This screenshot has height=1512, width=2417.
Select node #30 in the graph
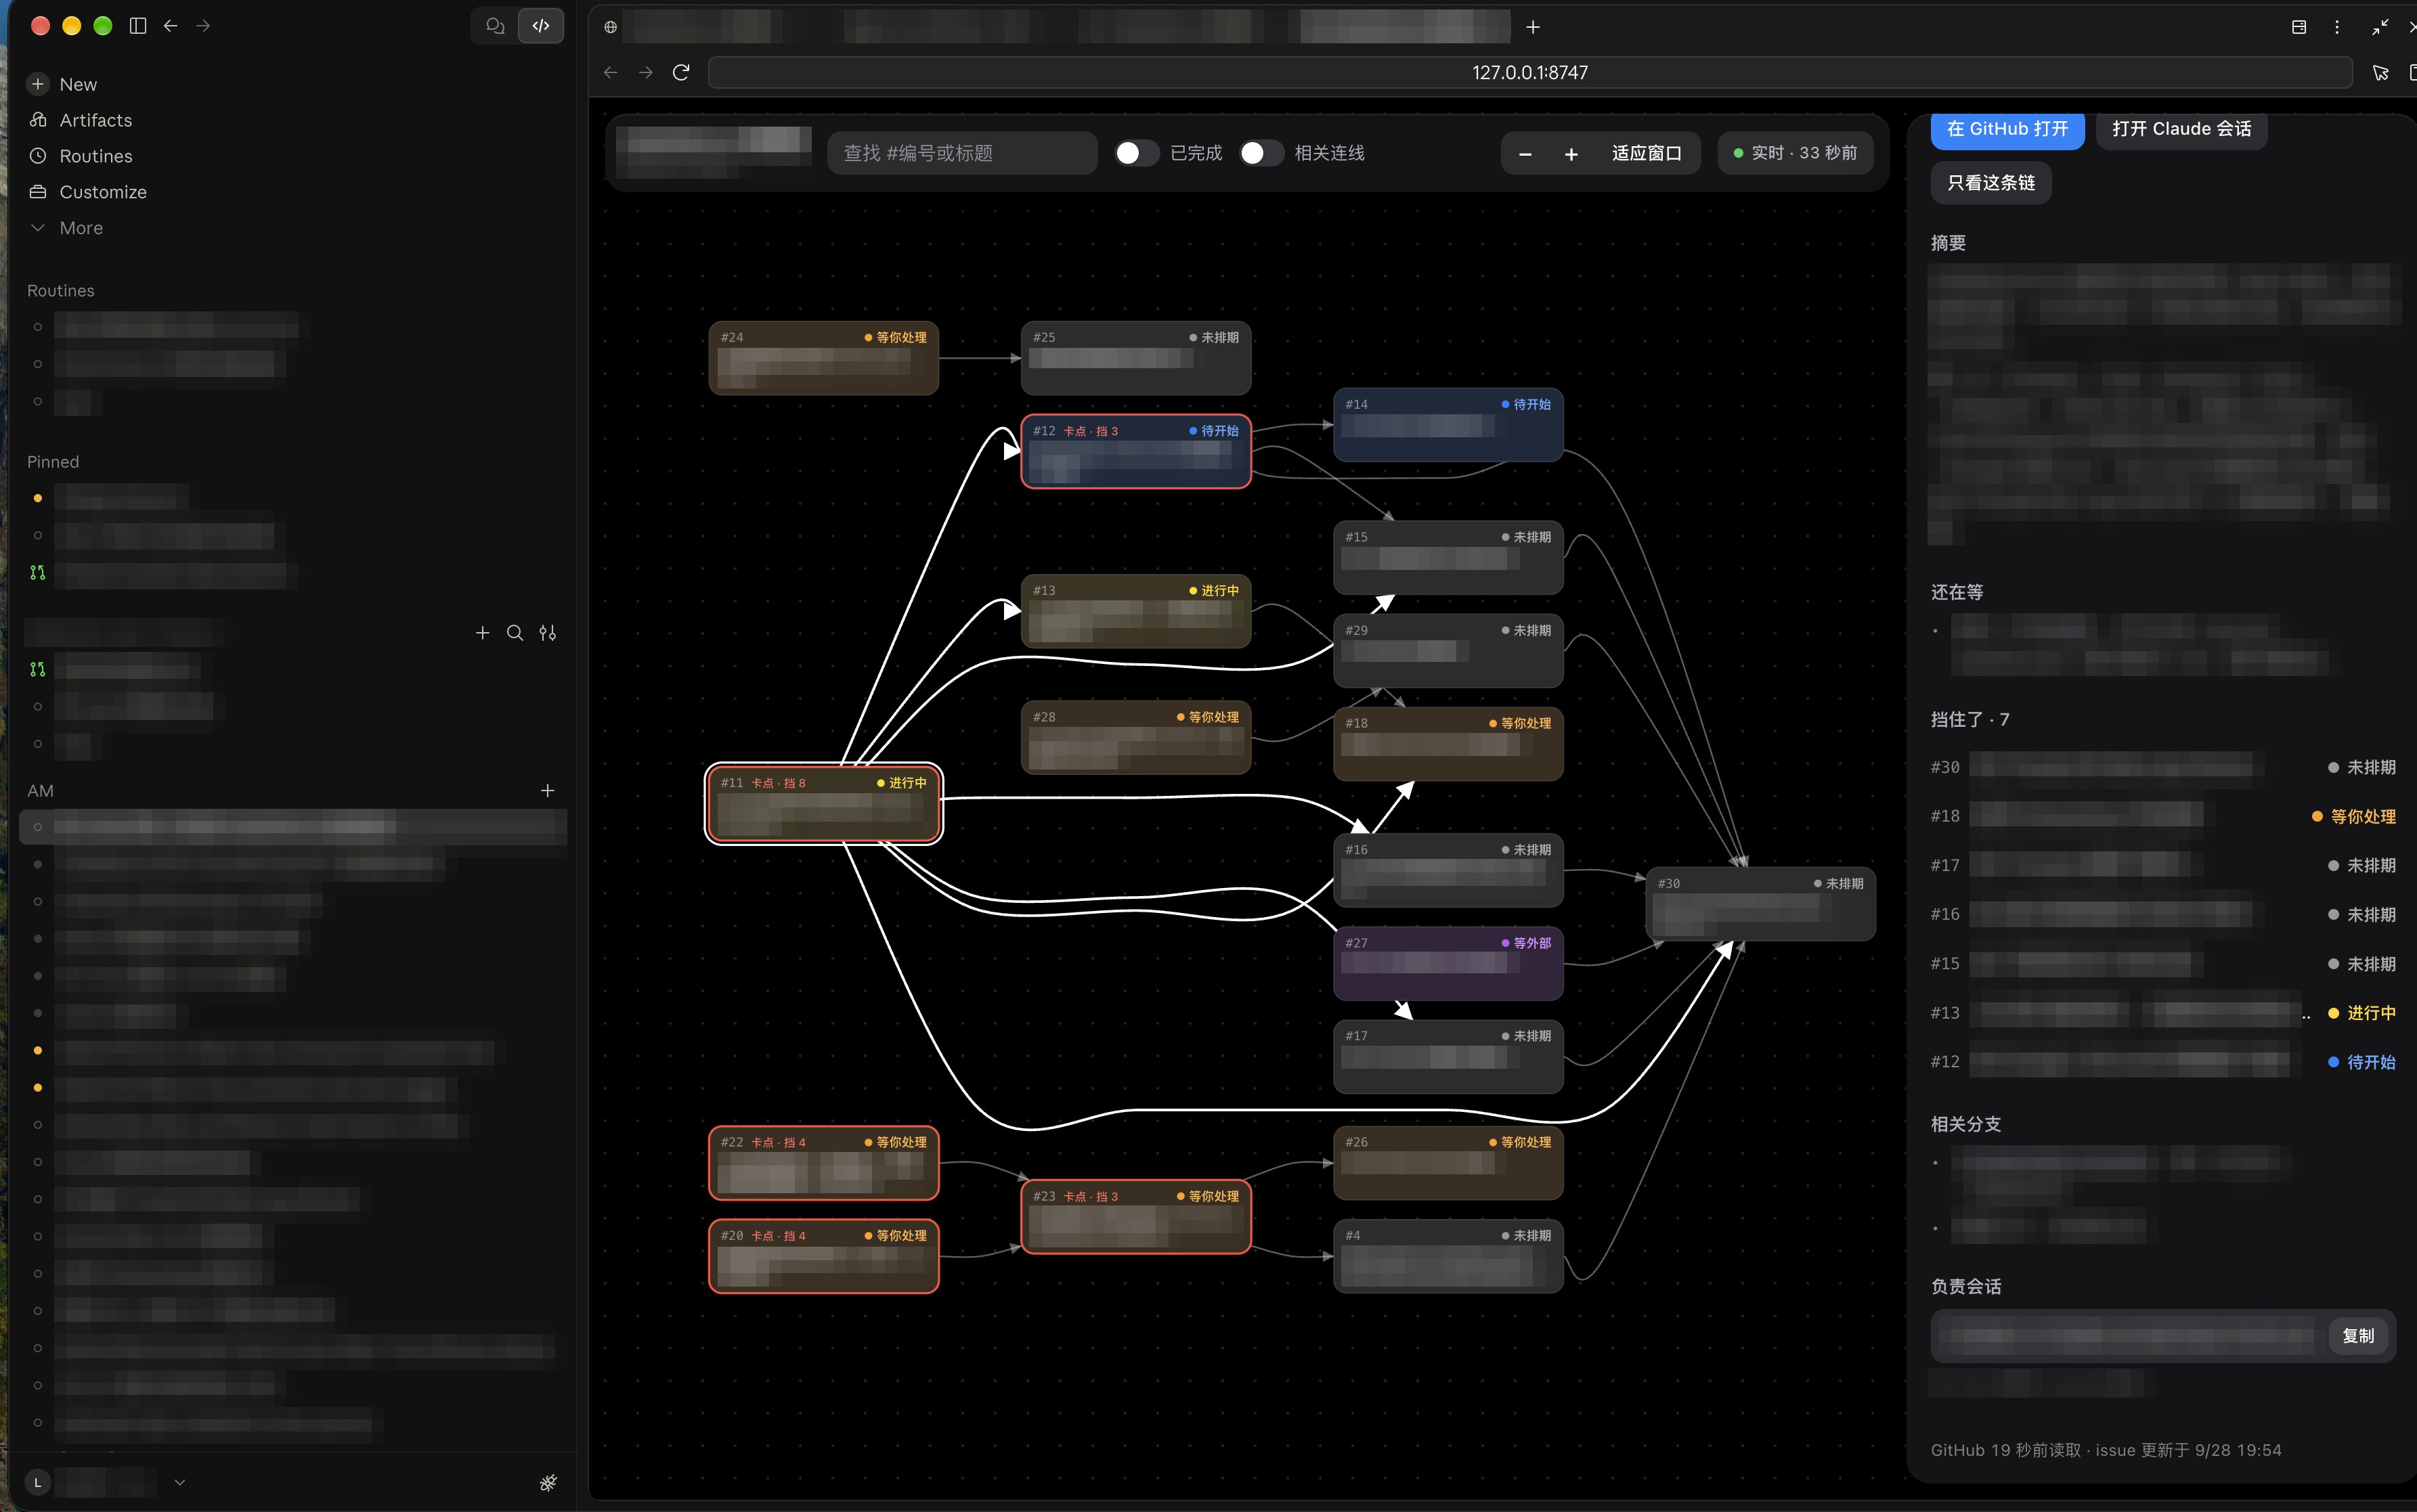pyautogui.click(x=1760, y=904)
